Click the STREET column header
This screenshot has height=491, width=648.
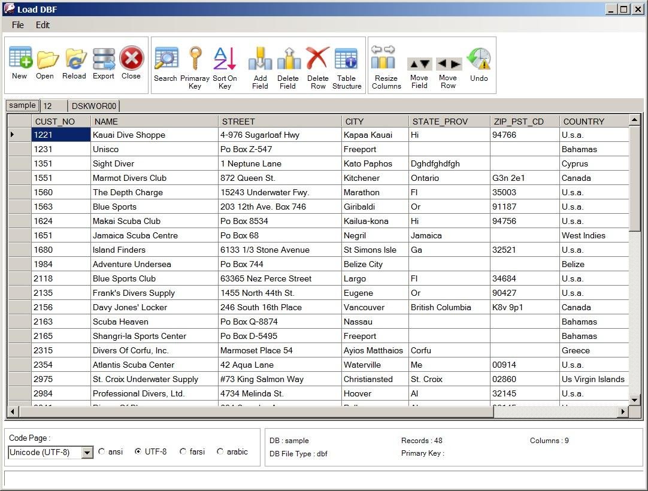click(280, 122)
